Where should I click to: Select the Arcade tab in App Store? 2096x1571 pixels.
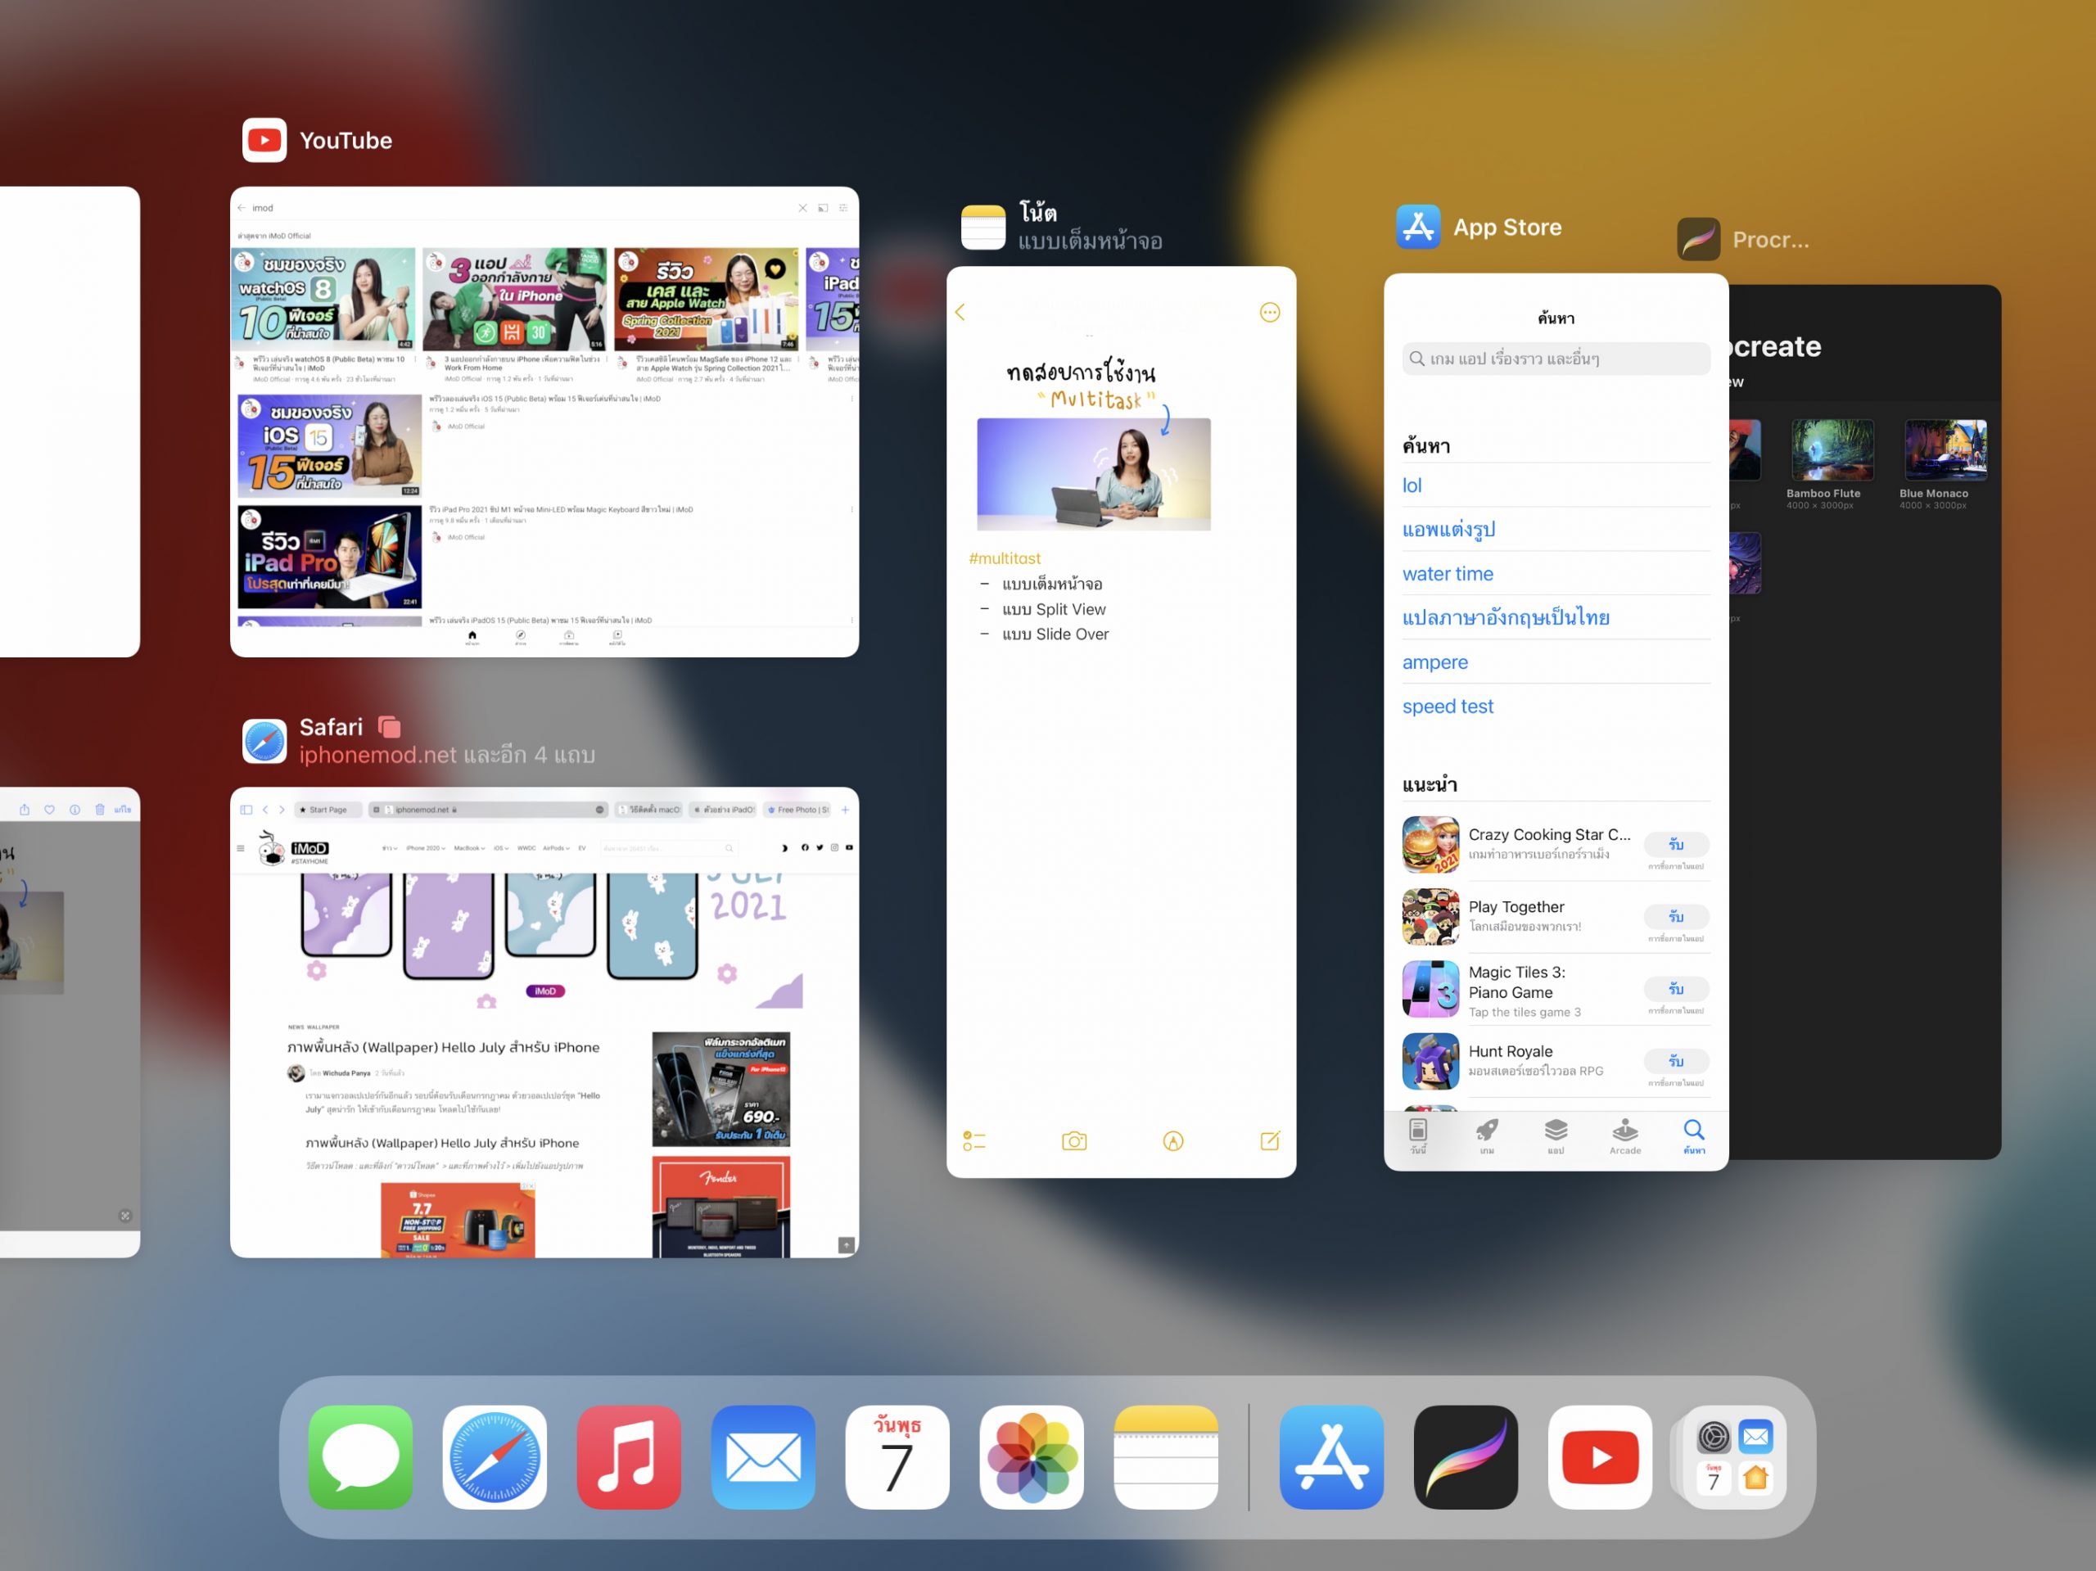(x=1624, y=1135)
